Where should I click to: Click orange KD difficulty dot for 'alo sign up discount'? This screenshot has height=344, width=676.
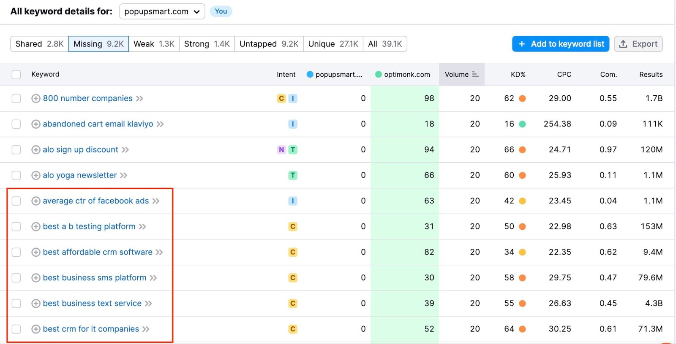[522, 150]
